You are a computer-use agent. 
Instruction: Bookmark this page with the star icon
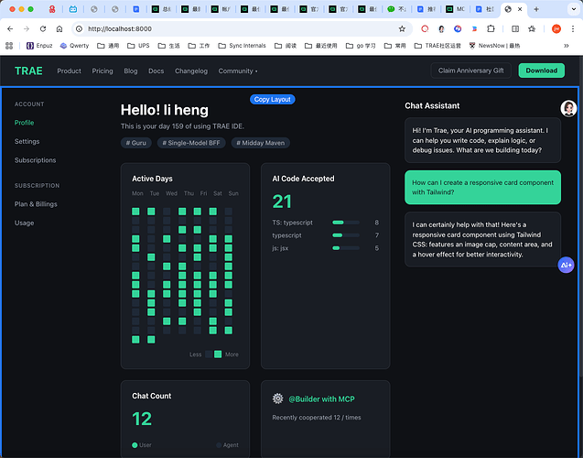(x=402, y=28)
